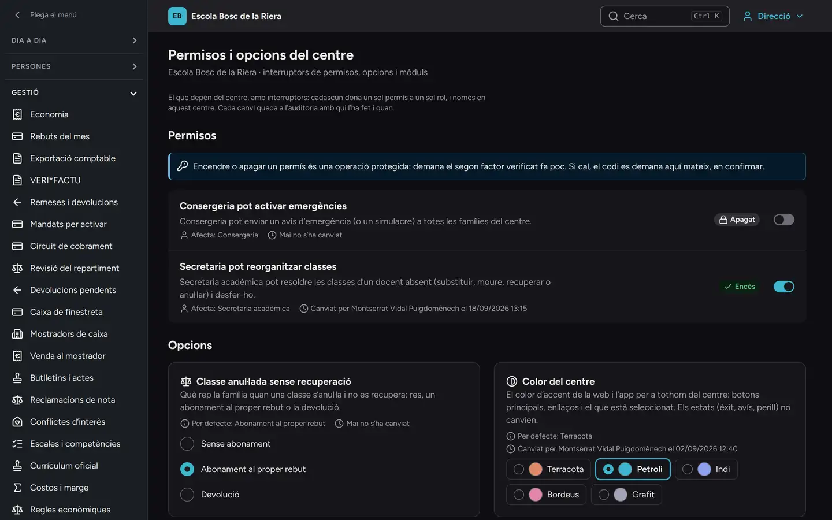The height and width of the screenshot is (520, 832).
Task: Click the Mostradors de caixa building icon
Action: [17, 334]
